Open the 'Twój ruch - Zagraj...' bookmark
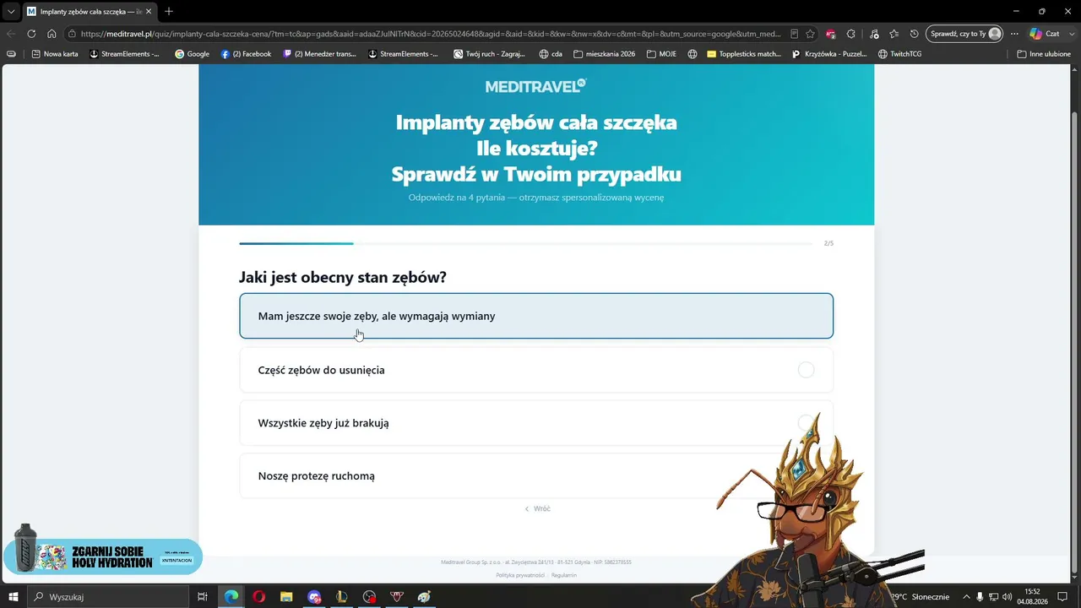This screenshot has height=608, width=1081. (490, 54)
